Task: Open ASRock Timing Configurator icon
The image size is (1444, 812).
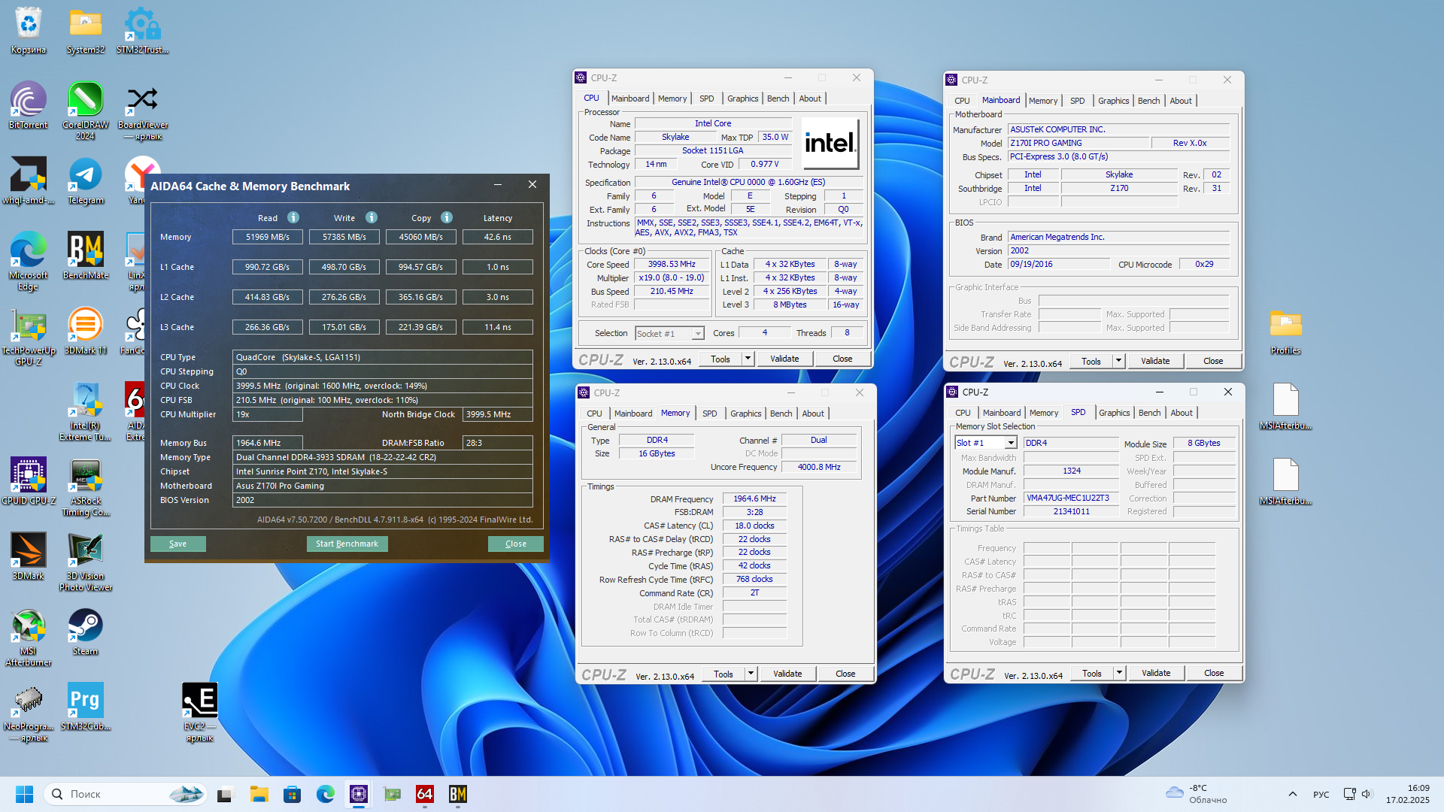Action: (x=86, y=486)
